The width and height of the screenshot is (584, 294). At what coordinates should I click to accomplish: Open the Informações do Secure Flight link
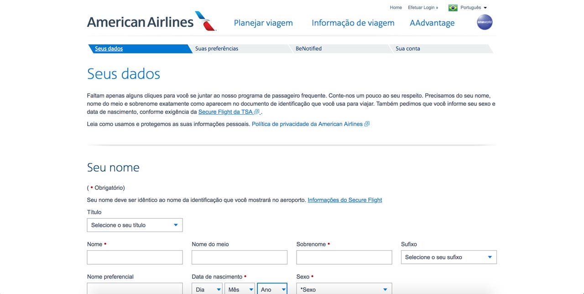(345, 200)
